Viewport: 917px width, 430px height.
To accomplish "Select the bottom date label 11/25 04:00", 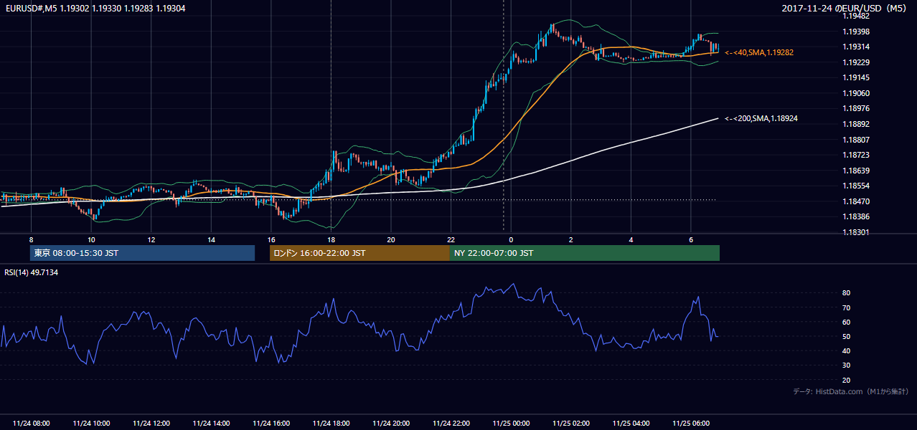I will tap(631, 424).
